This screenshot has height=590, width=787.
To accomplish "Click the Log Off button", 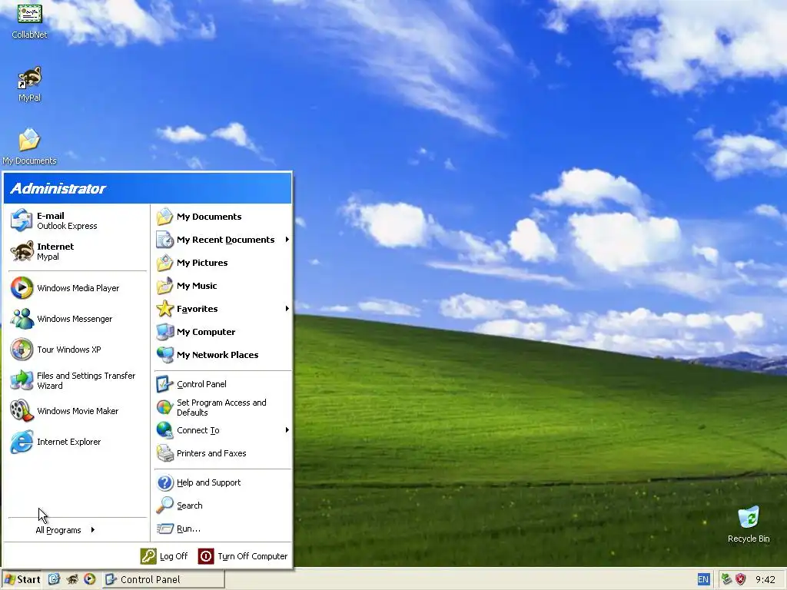I will point(164,556).
